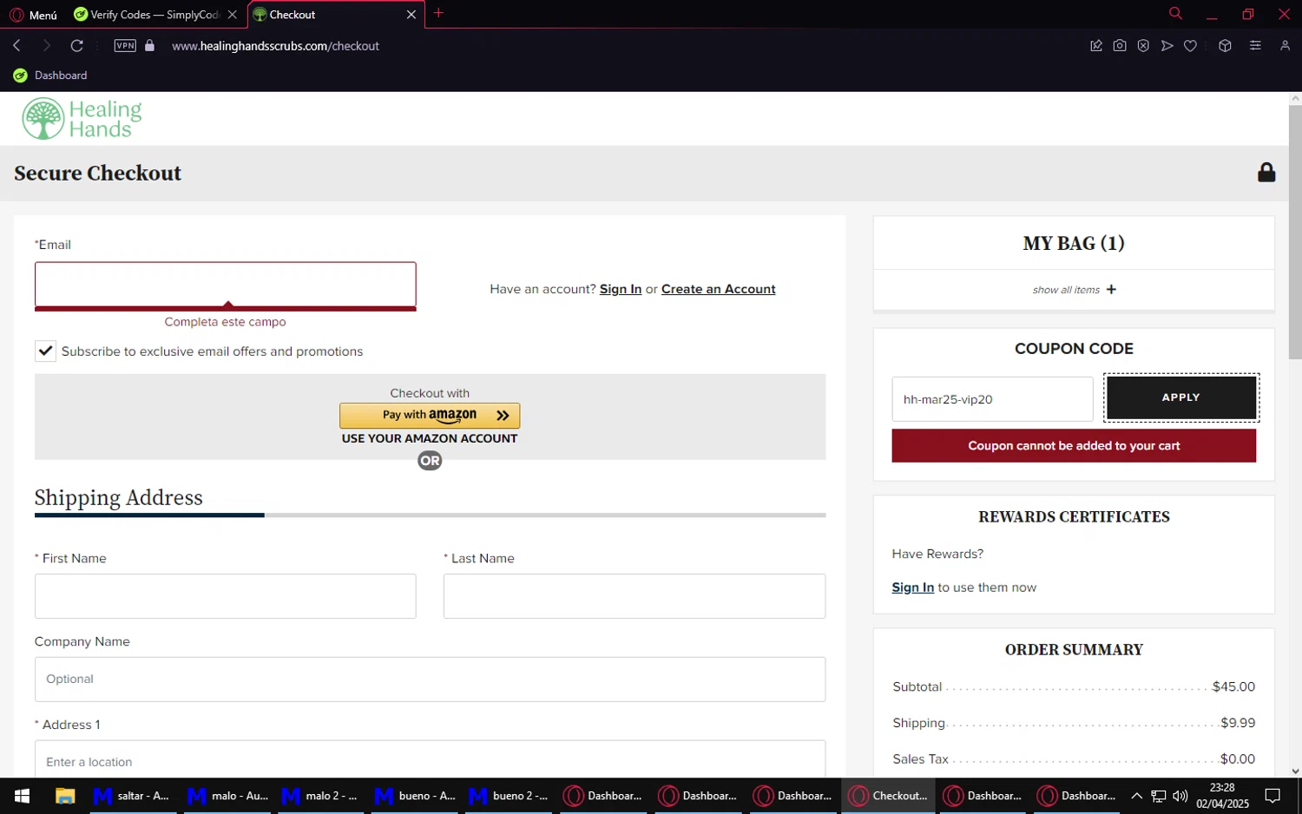Viewport: 1302px width, 814px height.
Task: Click the Healing Hands logo
Action: [x=82, y=119]
